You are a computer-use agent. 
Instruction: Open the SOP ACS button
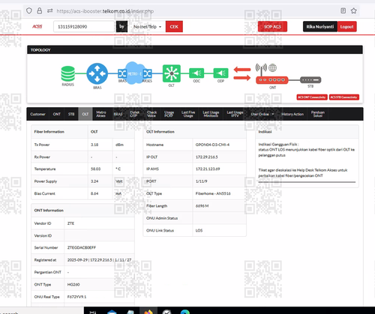click(x=272, y=27)
